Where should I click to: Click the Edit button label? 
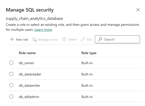coord(89,40)
